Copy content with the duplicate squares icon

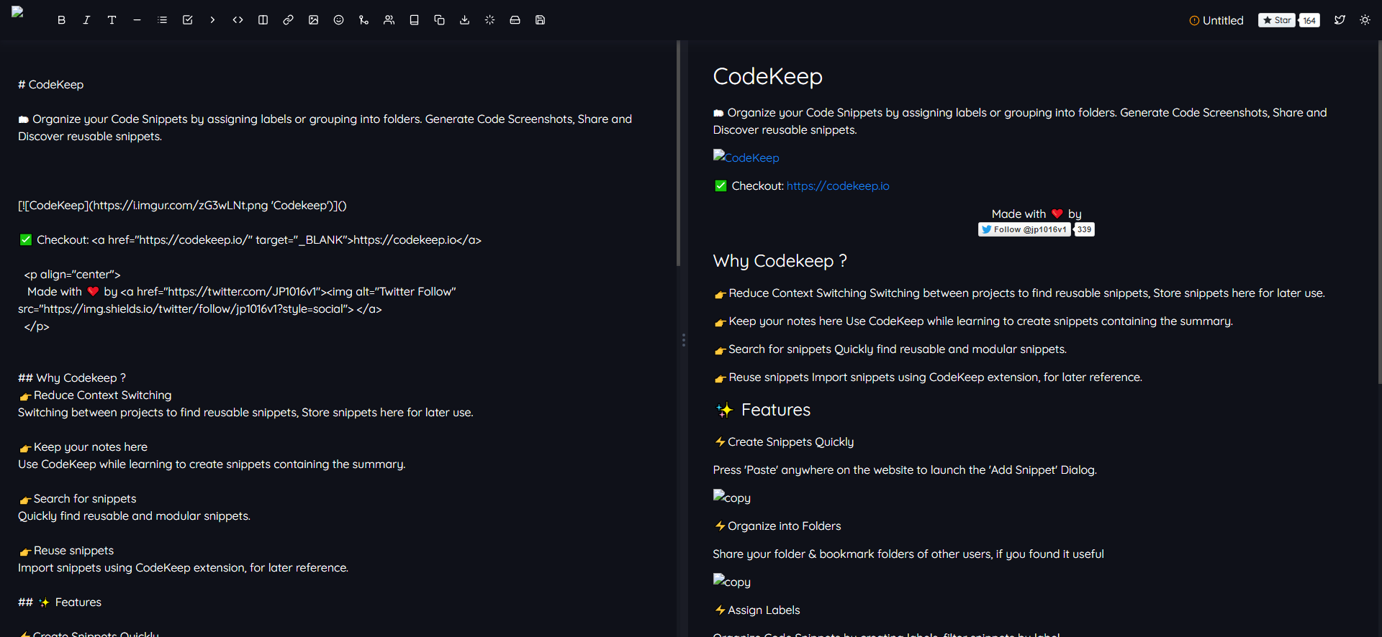point(439,20)
